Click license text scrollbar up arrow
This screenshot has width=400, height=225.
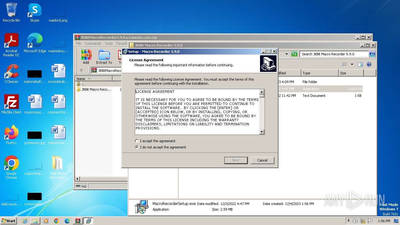click(262, 92)
